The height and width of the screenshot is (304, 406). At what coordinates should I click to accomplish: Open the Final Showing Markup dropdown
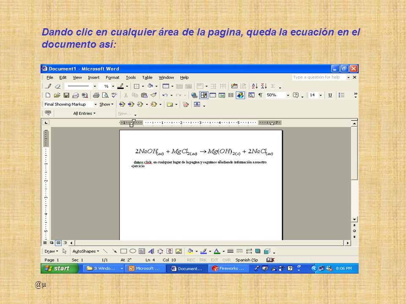pyautogui.click(x=96, y=104)
